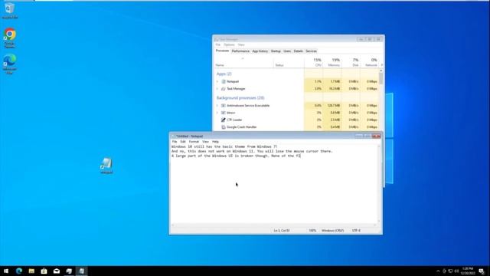The image size is (490, 276).
Task: Sort processes by Network column
Action: [x=369, y=62]
